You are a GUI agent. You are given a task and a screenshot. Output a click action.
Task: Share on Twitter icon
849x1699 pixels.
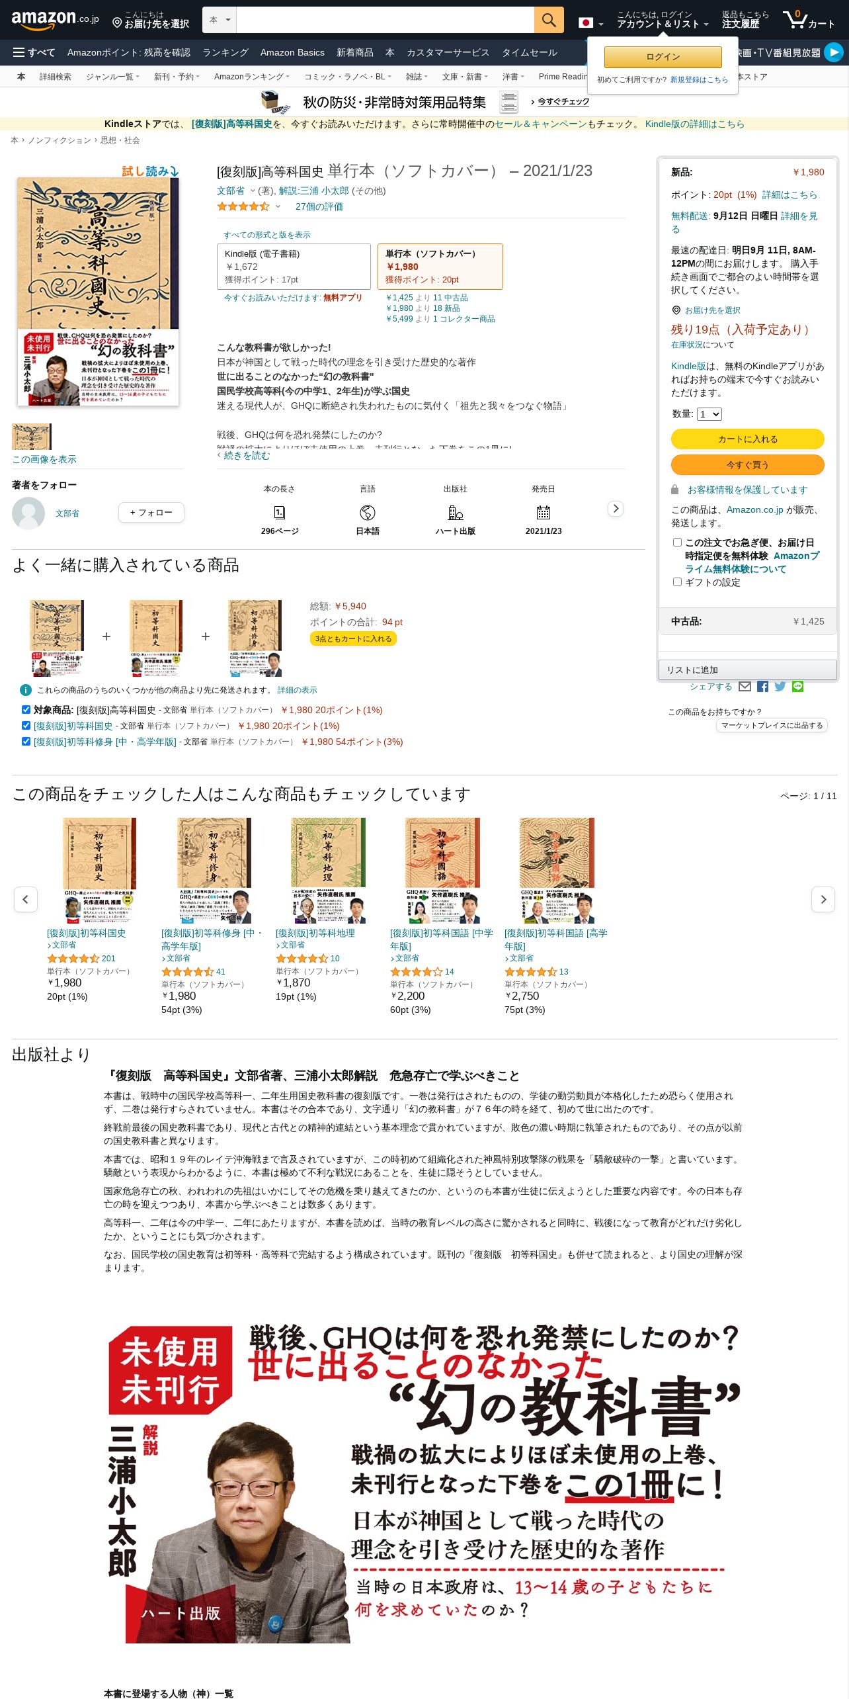coord(780,687)
